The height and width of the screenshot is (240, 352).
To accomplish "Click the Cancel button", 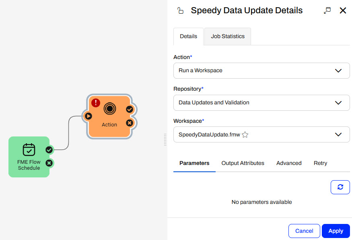I will 304,231.
